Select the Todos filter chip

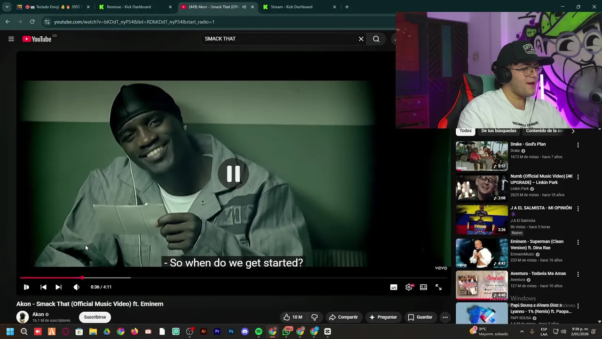pos(466,131)
